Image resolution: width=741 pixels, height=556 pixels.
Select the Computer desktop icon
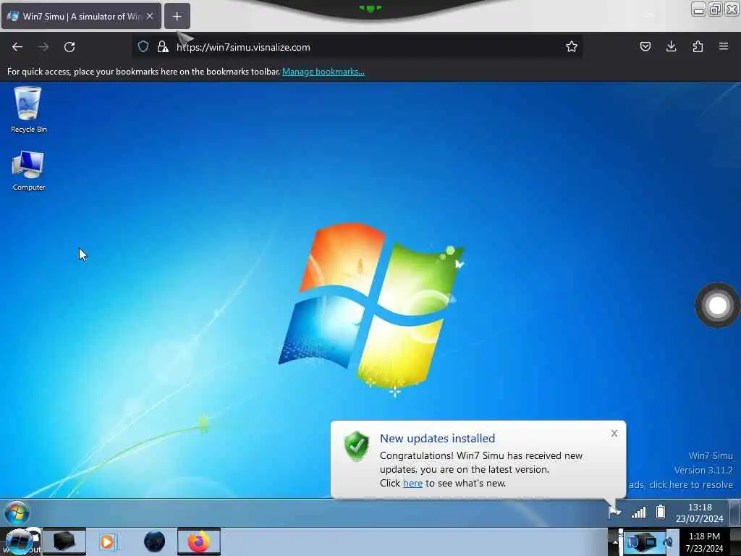point(28,171)
